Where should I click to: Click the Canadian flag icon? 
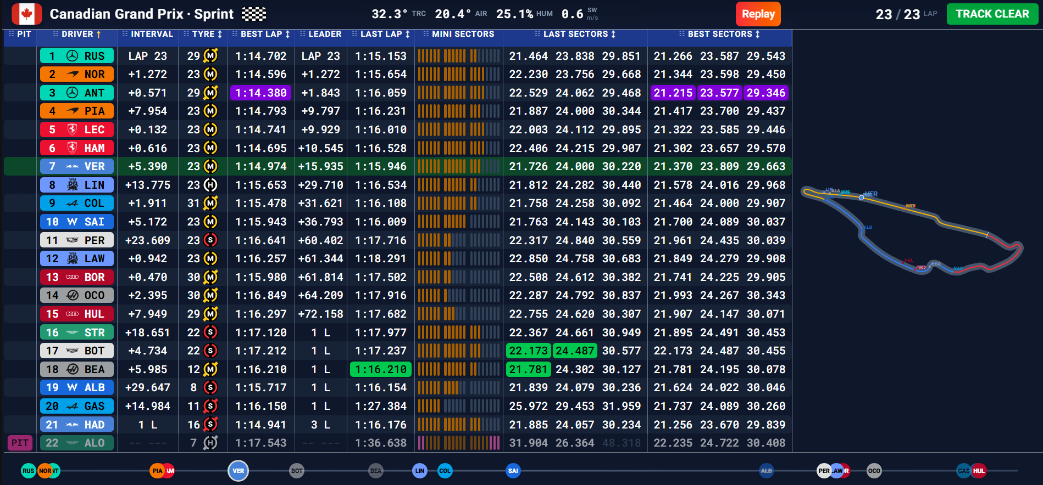point(26,14)
